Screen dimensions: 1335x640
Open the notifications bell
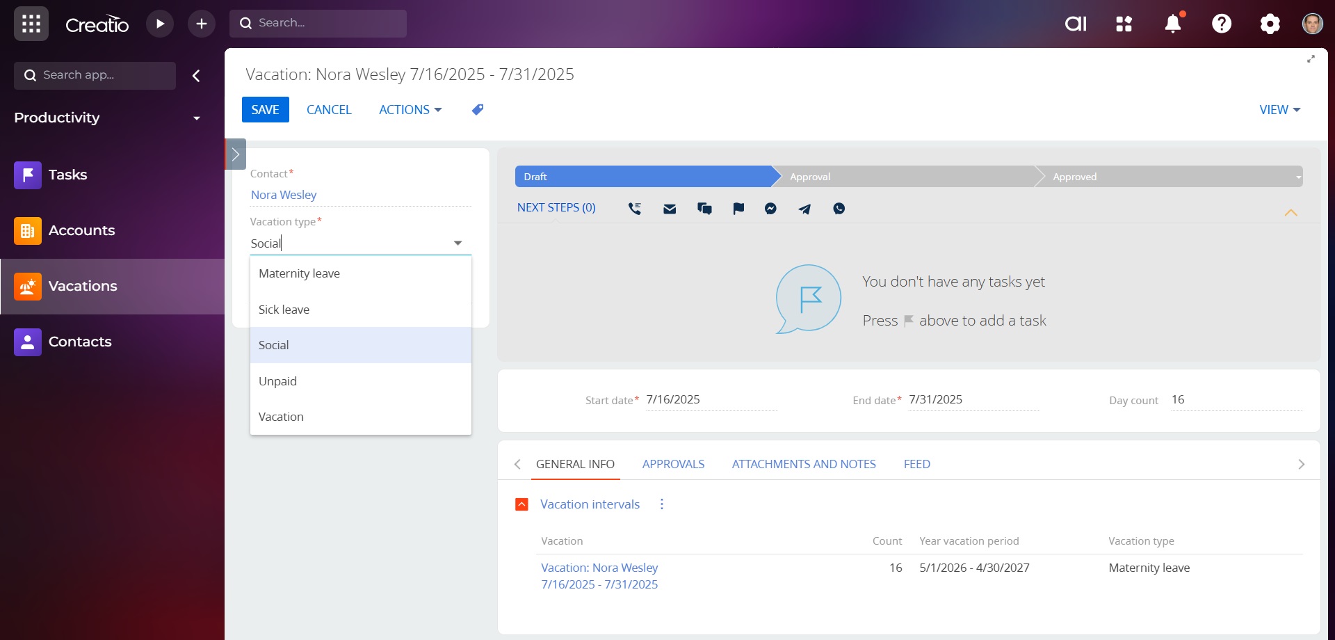(1173, 24)
